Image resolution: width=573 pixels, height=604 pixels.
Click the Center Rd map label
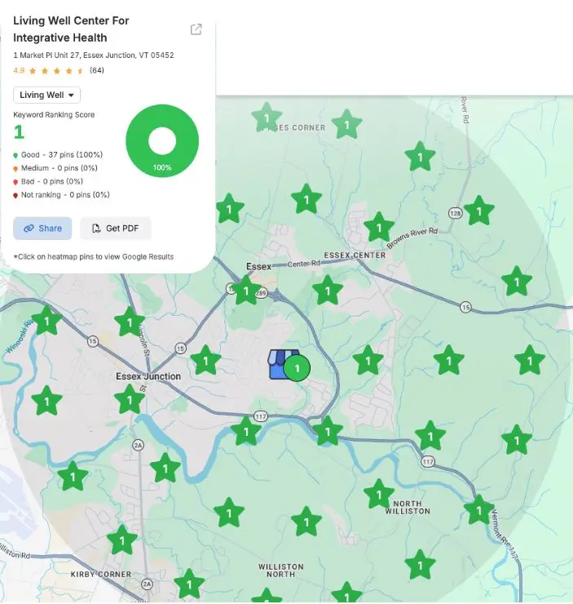tap(304, 264)
